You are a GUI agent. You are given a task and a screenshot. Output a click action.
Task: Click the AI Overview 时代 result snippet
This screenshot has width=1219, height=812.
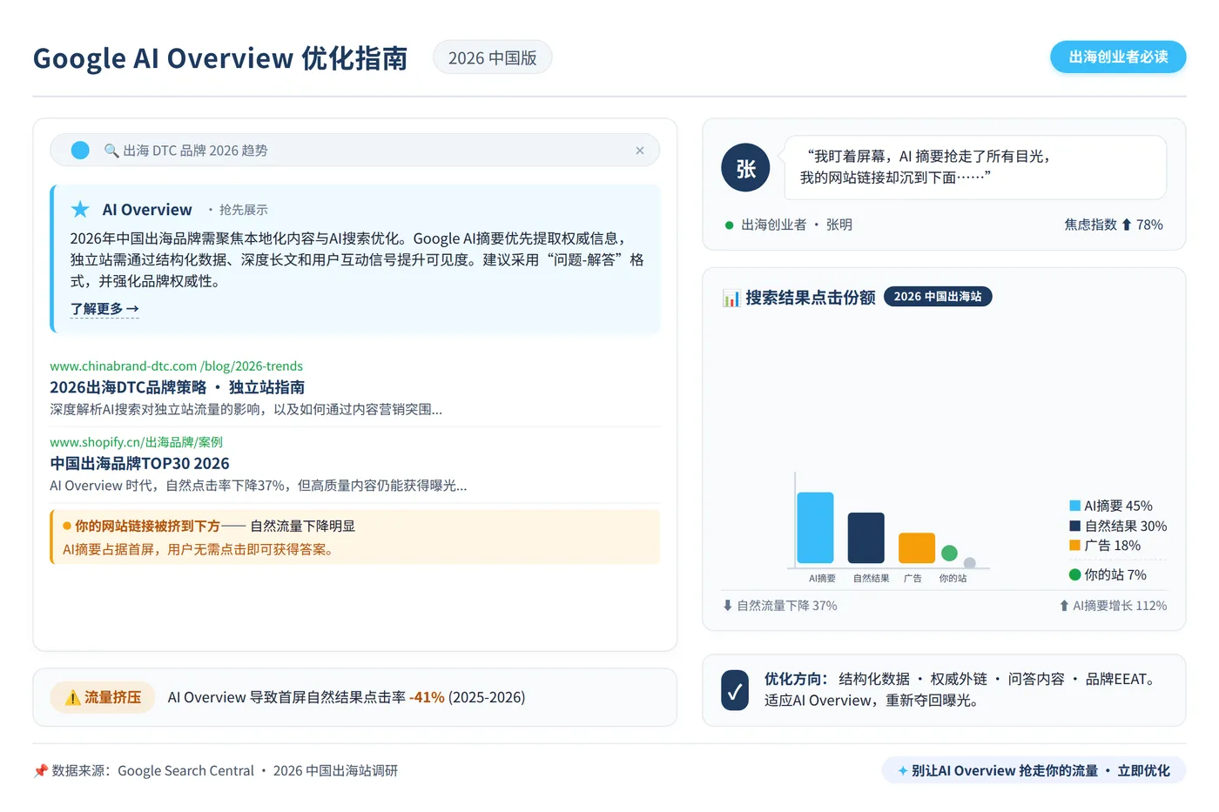click(x=259, y=486)
